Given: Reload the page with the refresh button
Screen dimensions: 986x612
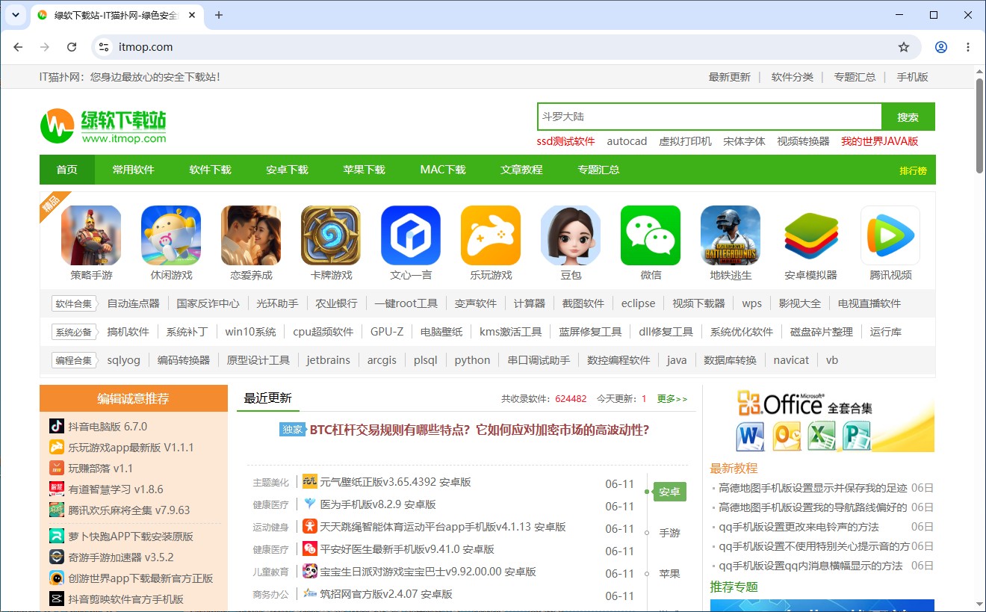Looking at the screenshot, I should click(x=72, y=47).
